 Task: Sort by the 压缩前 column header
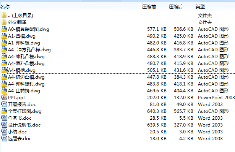coord(149,7)
